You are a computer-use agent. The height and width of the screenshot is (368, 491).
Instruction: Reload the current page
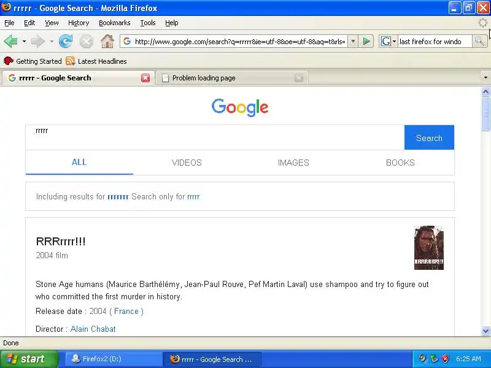pos(66,41)
